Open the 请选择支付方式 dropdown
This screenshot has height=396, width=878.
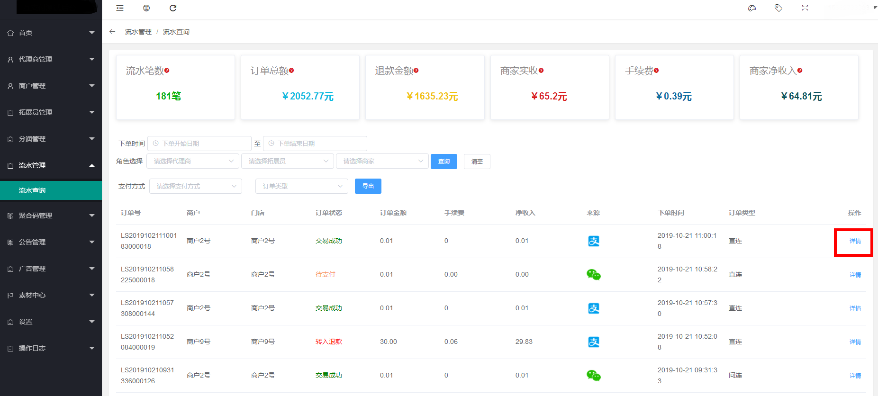click(x=196, y=186)
